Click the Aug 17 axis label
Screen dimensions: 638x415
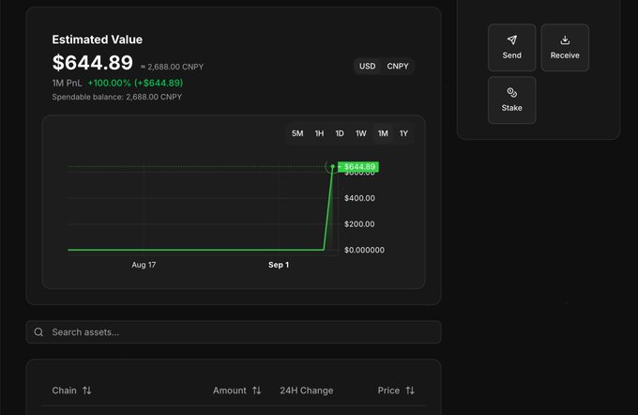(x=144, y=265)
